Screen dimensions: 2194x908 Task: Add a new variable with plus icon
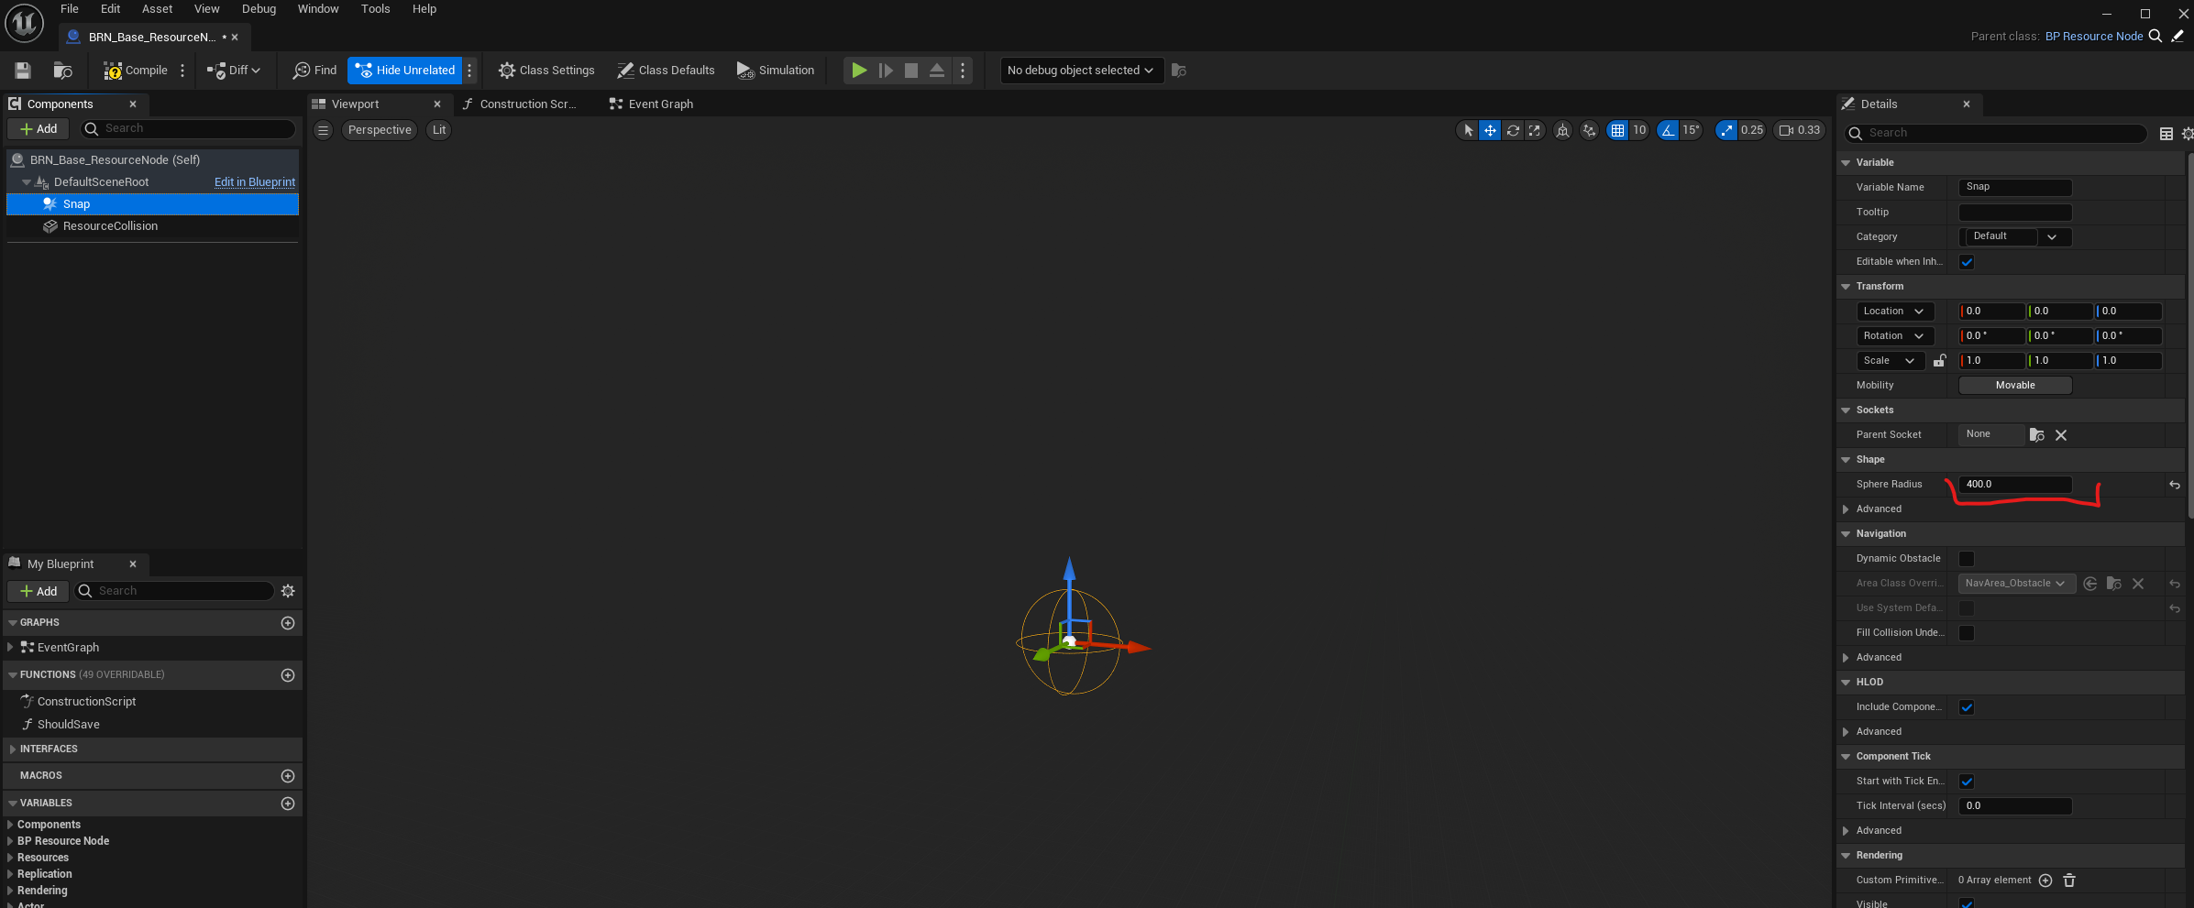pos(288,804)
